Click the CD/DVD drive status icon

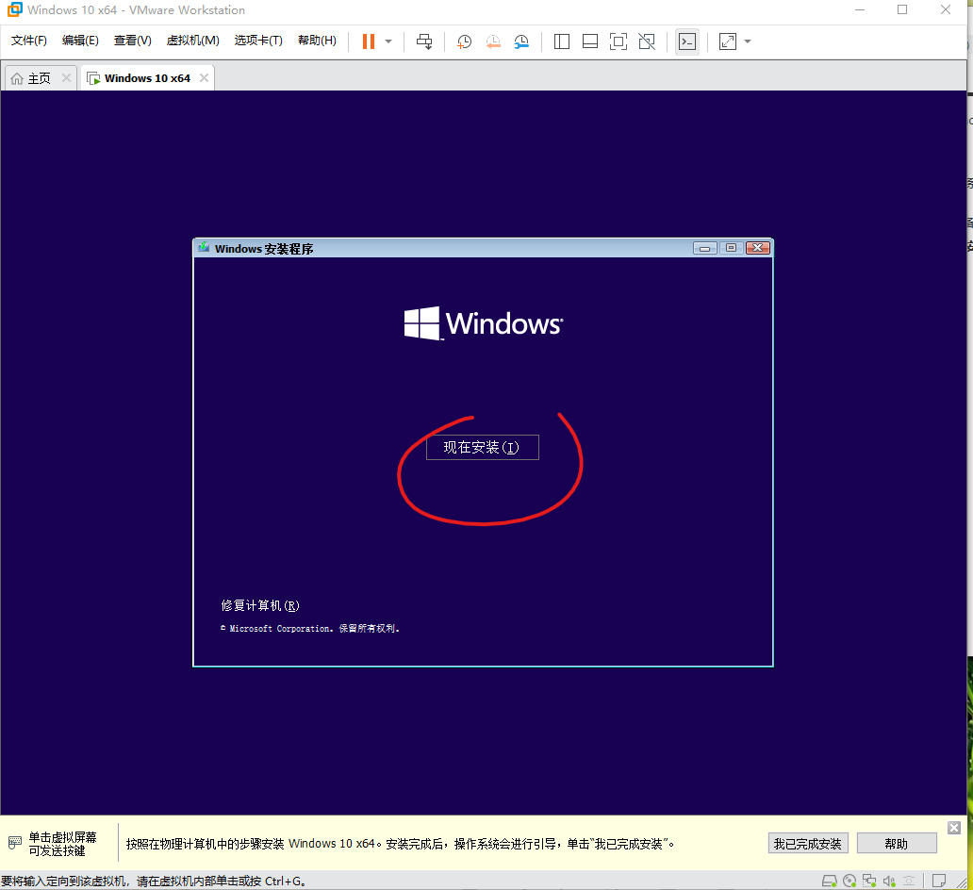point(849,881)
